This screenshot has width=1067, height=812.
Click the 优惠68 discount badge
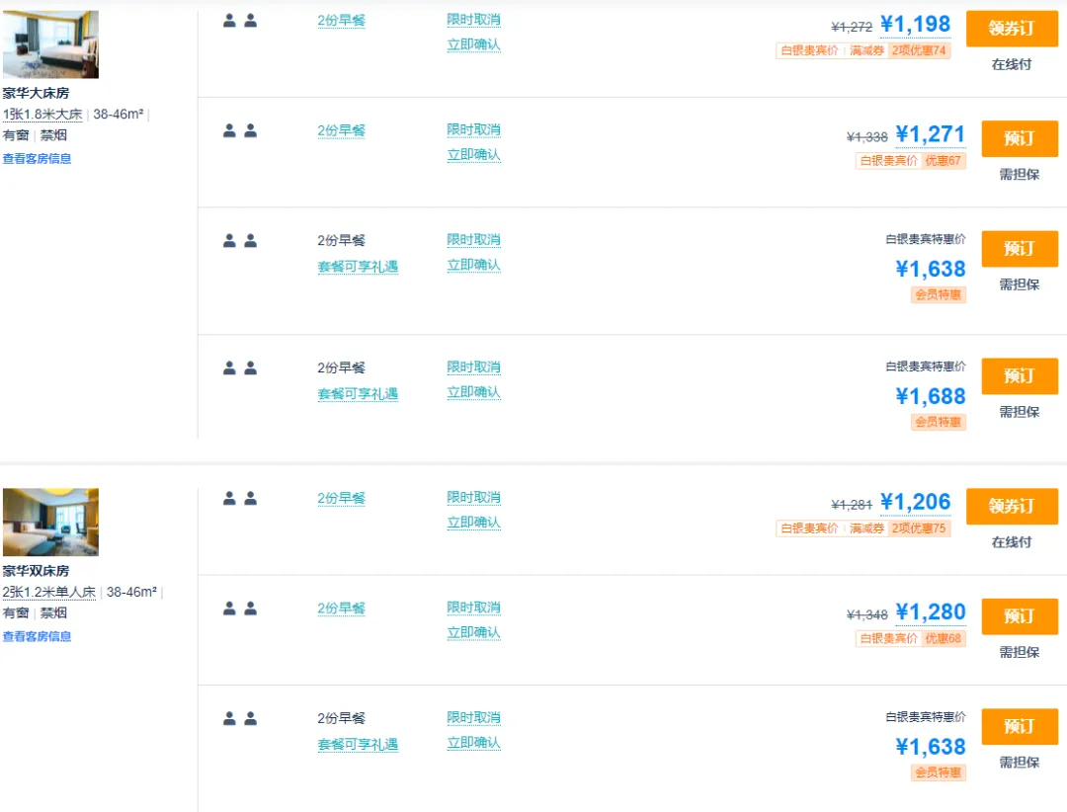click(943, 638)
